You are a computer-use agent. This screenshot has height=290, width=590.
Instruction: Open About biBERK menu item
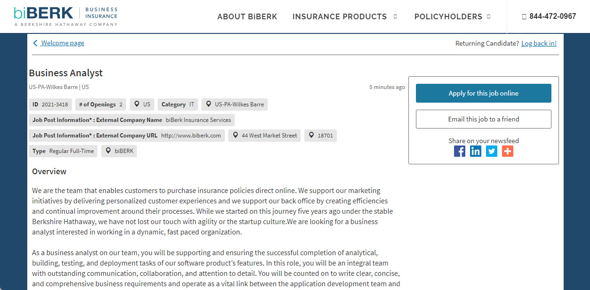[x=247, y=16]
